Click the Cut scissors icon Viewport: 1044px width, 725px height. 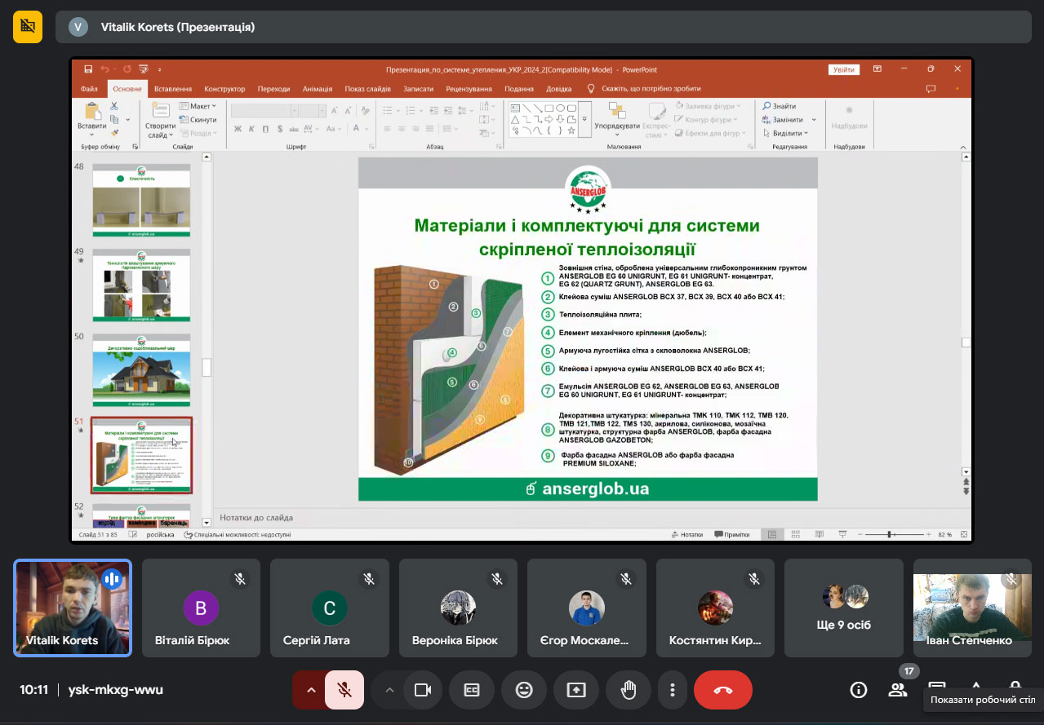114,106
